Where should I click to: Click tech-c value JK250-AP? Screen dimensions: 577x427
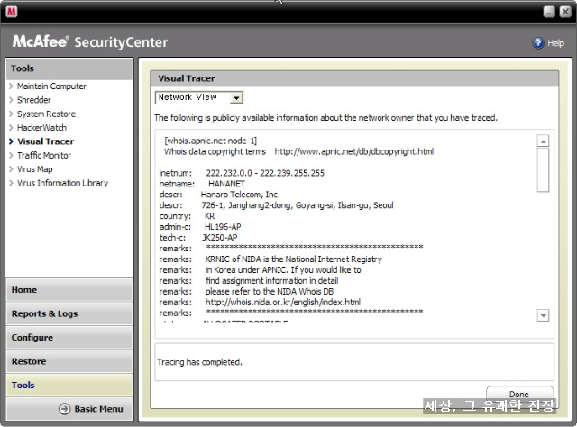tap(220, 238)
